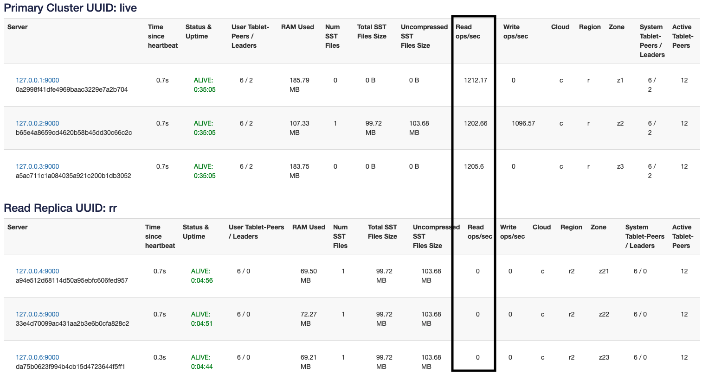Open the 127.0.0.4:9000 replica server link
Screen dimensions: 702x386
(x=37, y=271)
